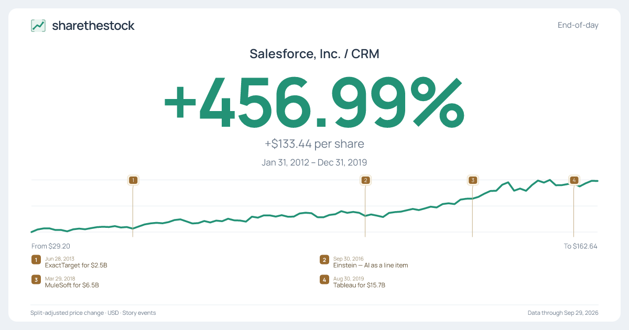Click the sharethestock chart logo icon
Image resolution: width=629 pixels, height=330 pixels.
coord(38,26)
